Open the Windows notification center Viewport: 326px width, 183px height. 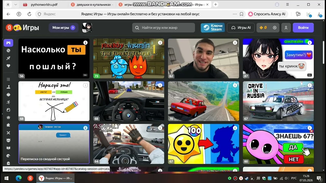point(319,178)
